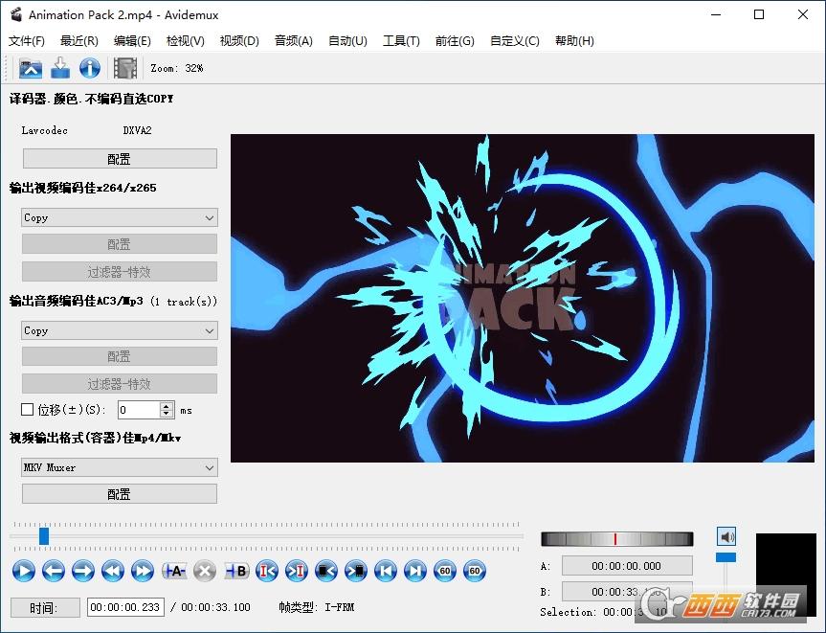
Task: Click the current time field showing 00:00:00.233
Action: [x=125, y=608]
